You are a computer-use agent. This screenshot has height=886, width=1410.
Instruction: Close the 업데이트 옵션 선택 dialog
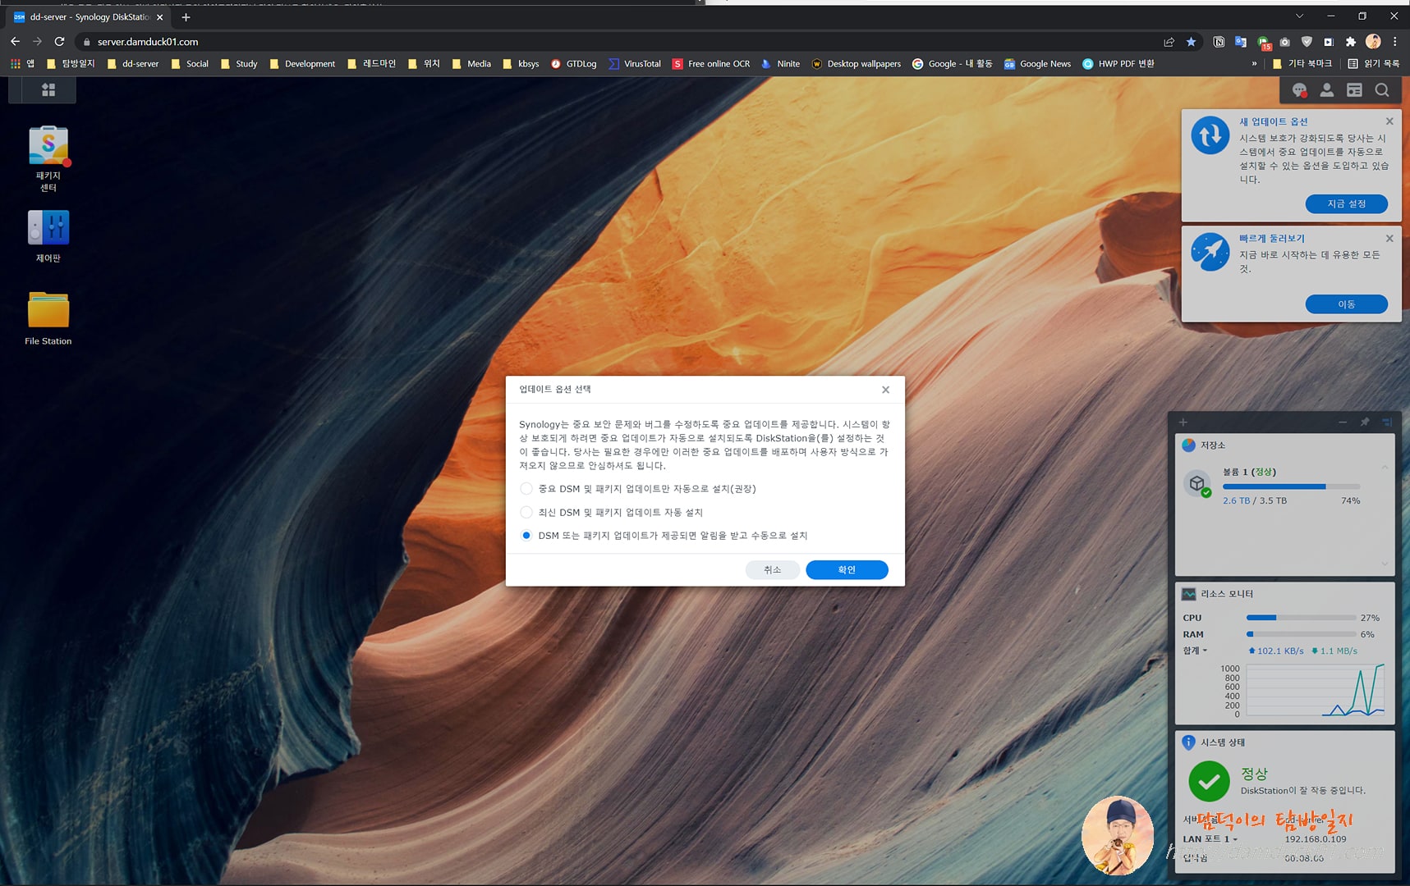pyautogui.click(x=885, y=390)
